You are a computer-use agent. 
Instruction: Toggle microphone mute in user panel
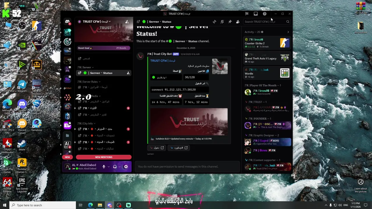pos(104,167)
